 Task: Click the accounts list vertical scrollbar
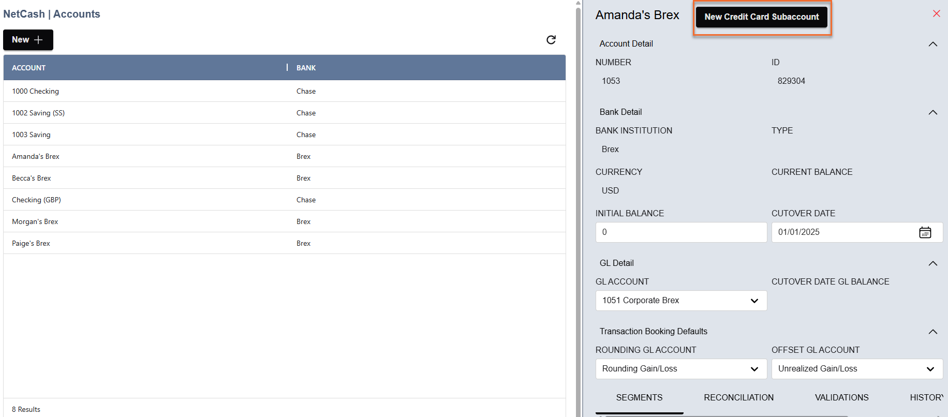[579, 207]
